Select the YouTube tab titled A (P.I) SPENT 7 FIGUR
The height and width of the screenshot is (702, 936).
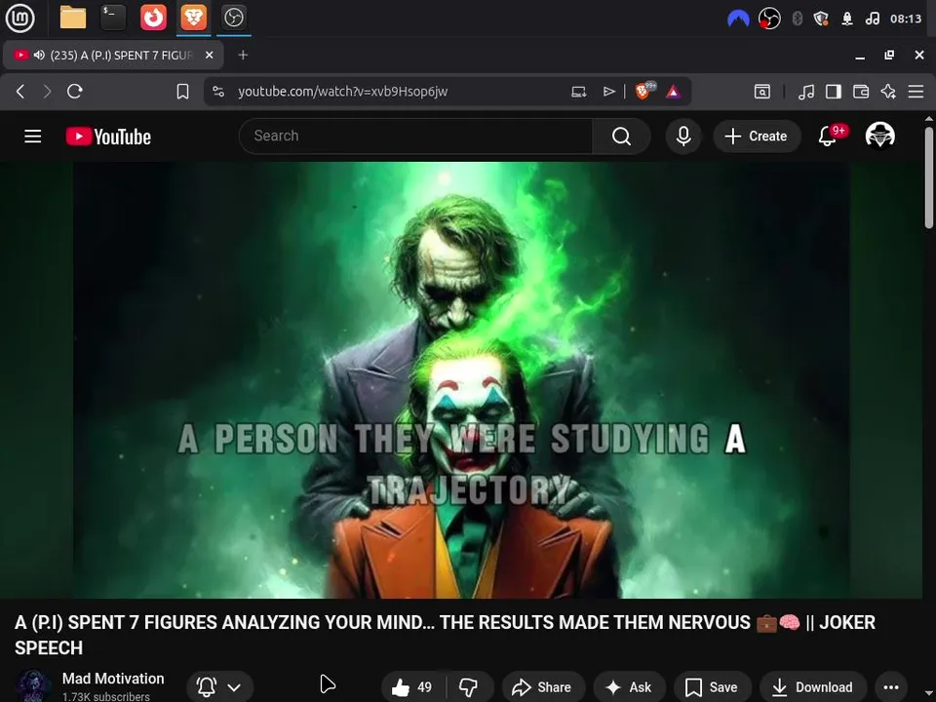click(113, 55)
